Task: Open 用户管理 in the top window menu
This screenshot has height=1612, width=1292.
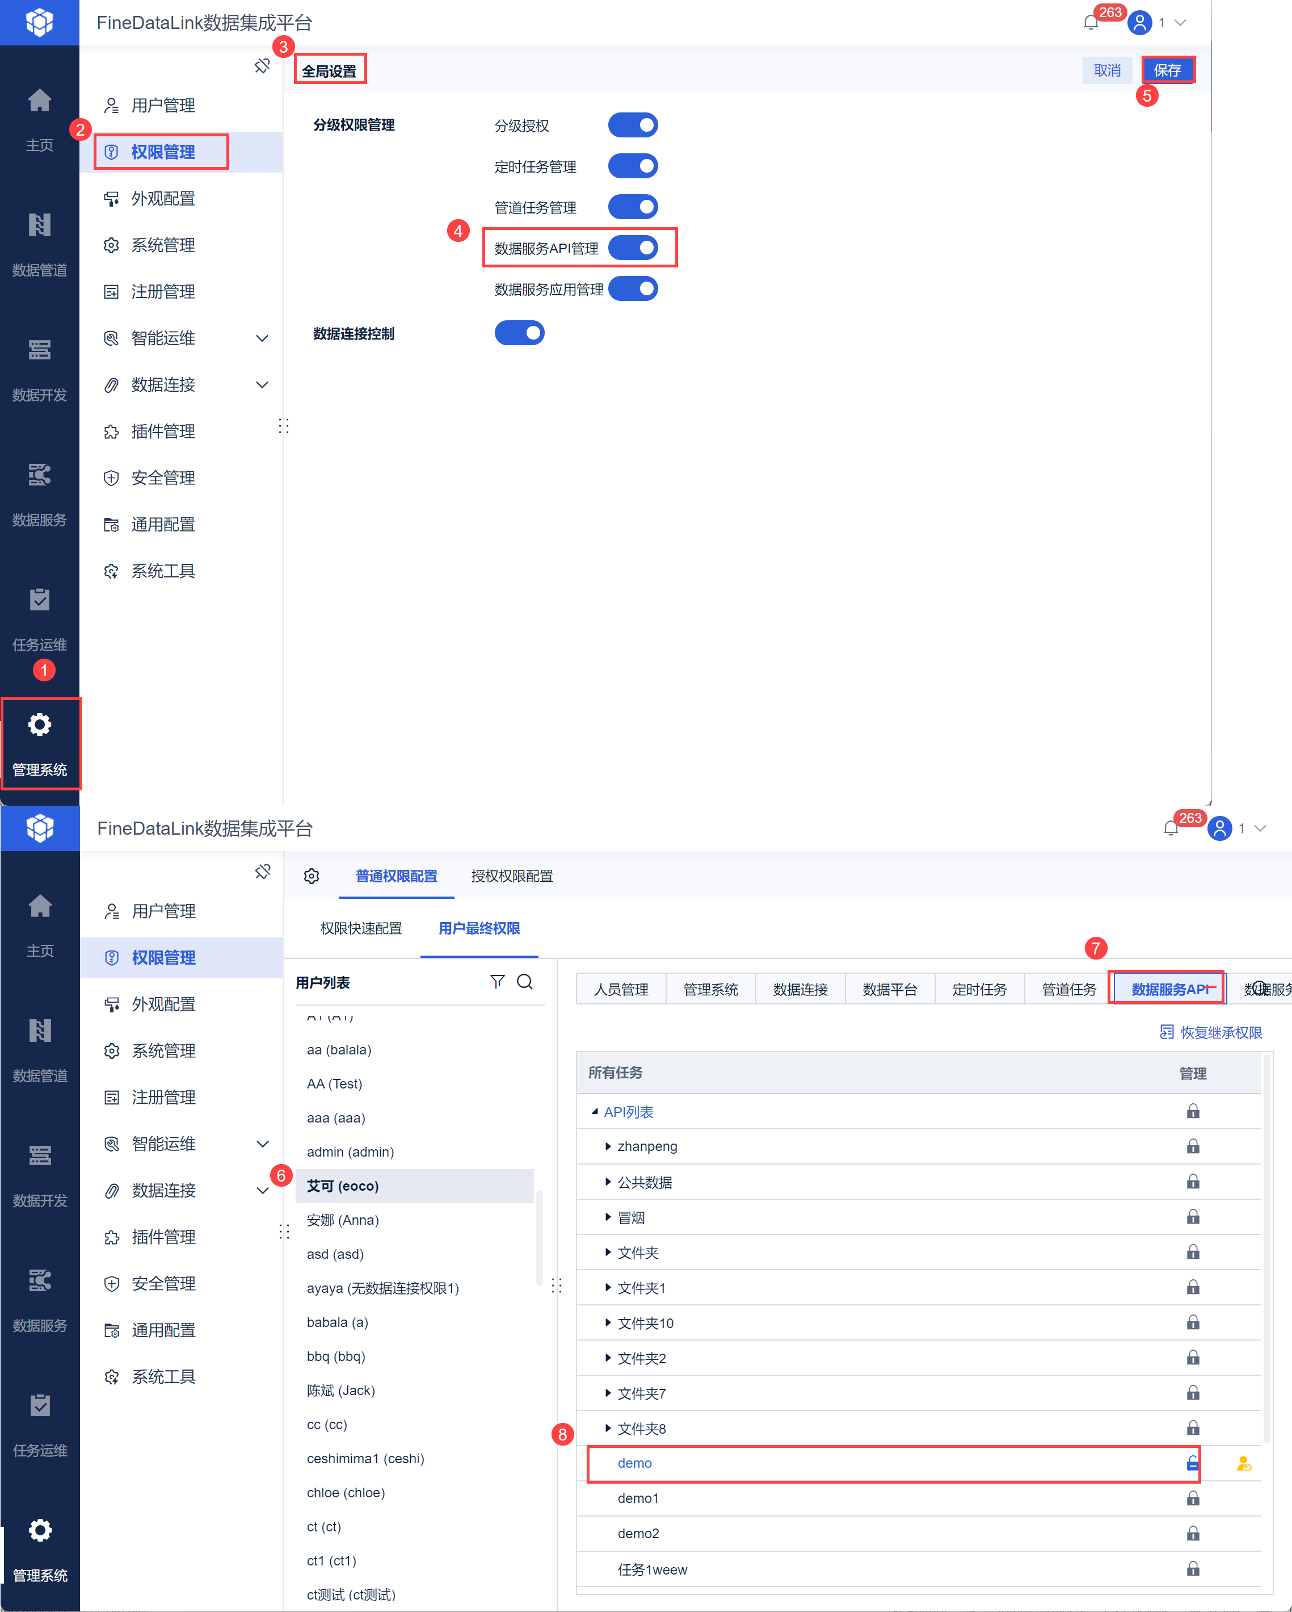Action: coord(181,106)
